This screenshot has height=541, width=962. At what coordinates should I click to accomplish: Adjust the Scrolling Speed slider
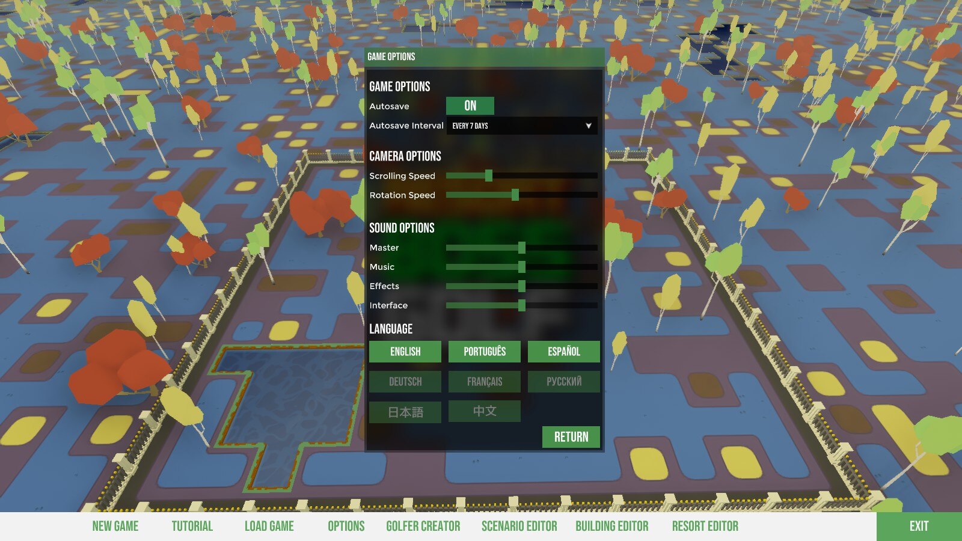coord(488,176)
